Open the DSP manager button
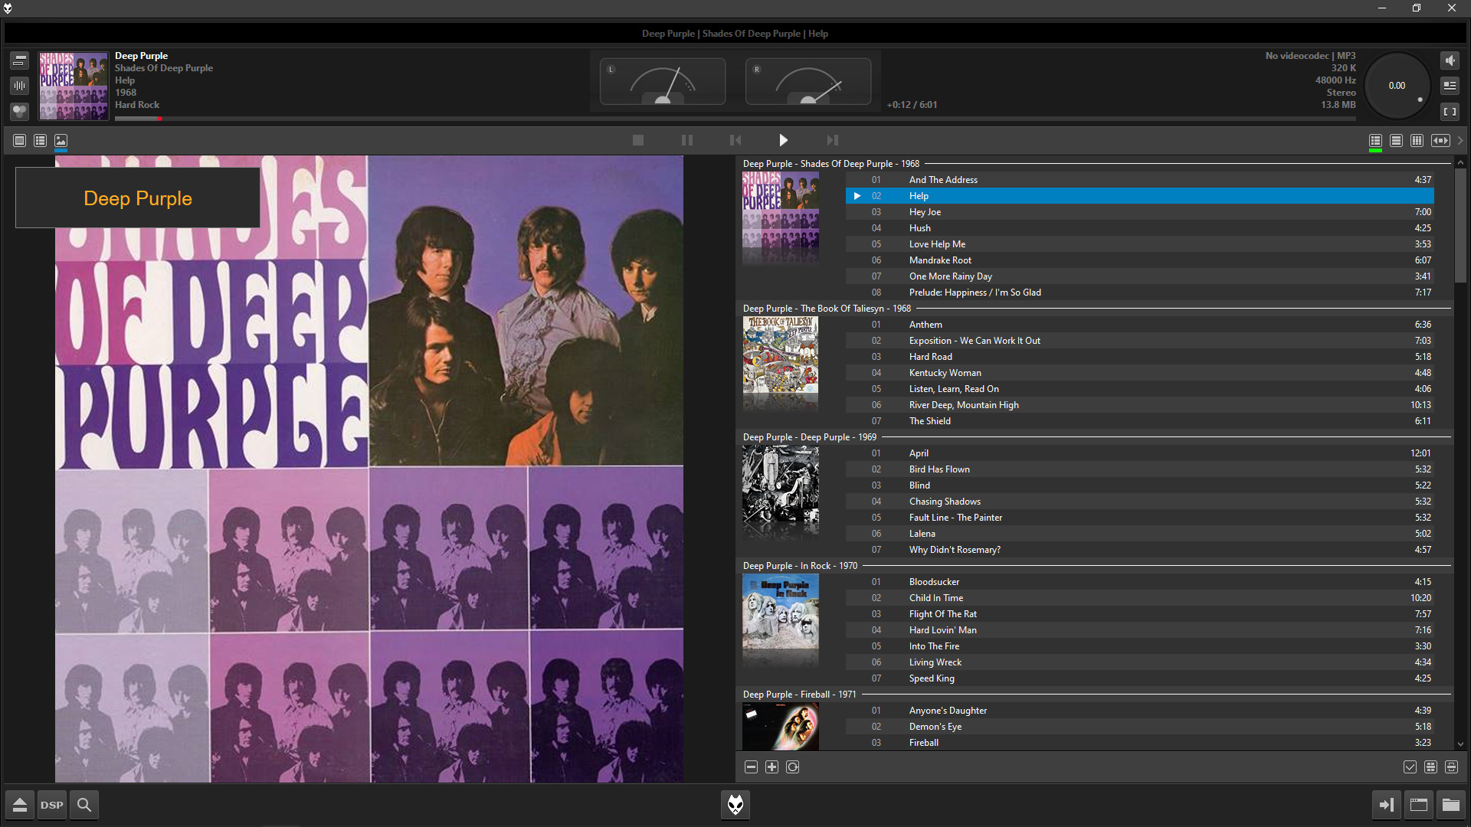 52,805
